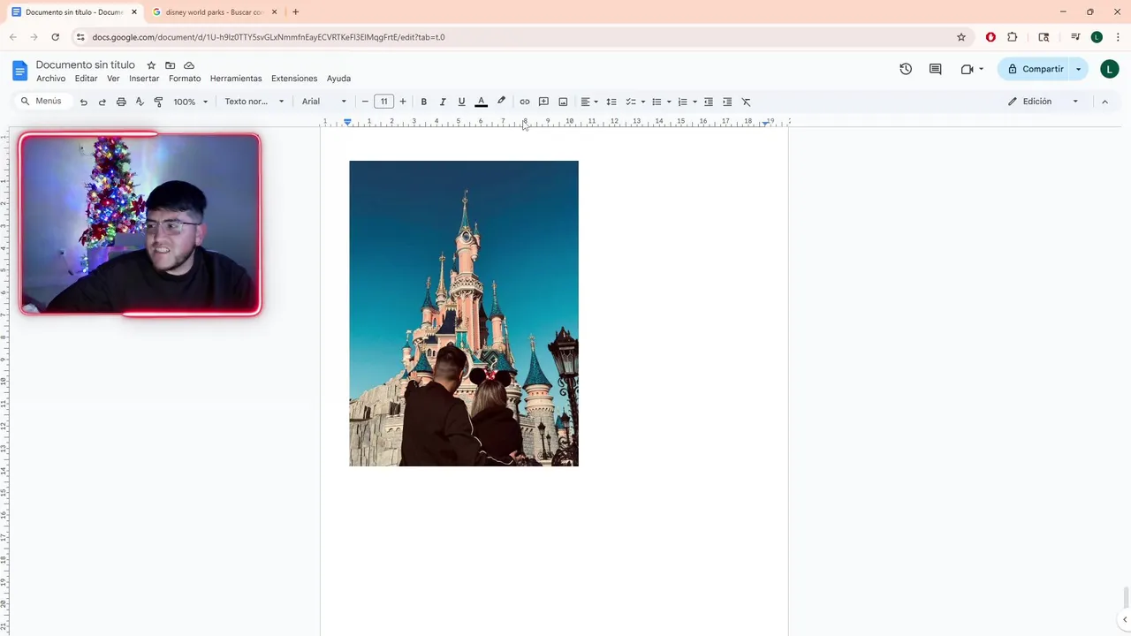Image resolution: width=1131 pixels, height=636 pixels.
Task: Open the Archivo menu
Action: click(x=50, y=79)
